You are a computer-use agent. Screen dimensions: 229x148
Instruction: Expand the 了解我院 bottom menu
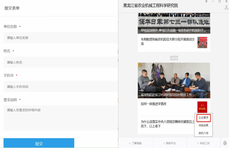click(x=135, y=143)
